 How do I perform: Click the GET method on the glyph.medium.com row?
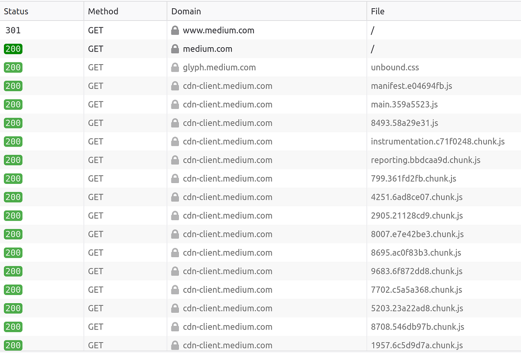point(95,67)
